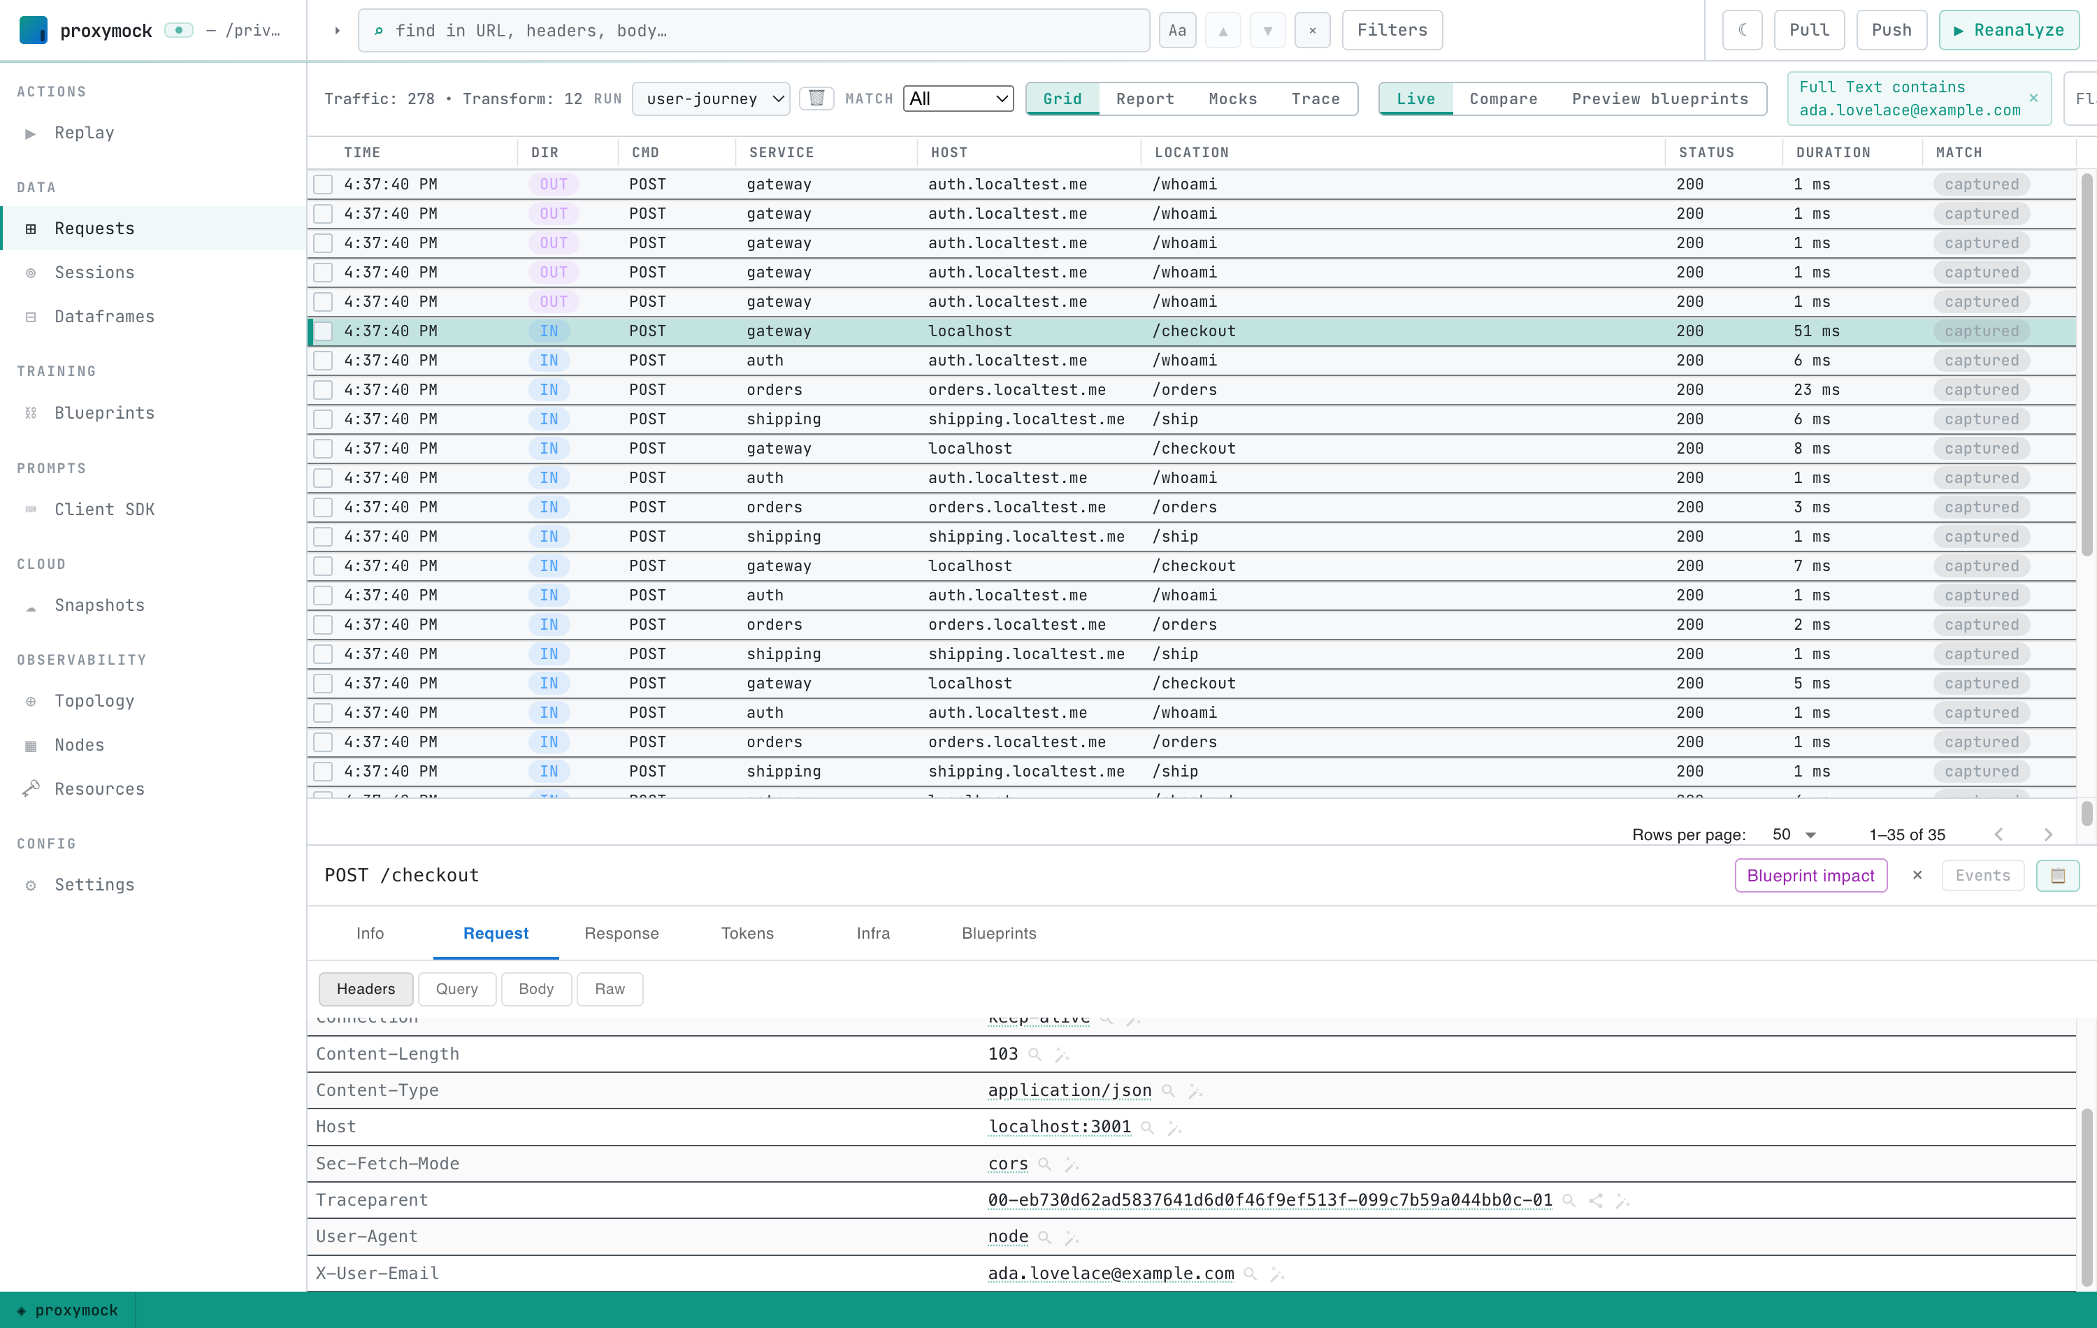Screen dimensions: 2097x1328
Task: Switch to the Mocks view tab
Action: tap(1232, 99)
